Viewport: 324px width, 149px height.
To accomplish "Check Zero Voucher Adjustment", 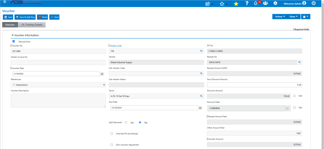I will pyautogui.click(x=112, y=145).
